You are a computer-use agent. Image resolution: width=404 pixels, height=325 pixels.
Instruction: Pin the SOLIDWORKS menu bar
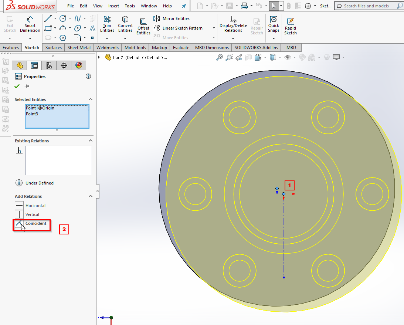coord(184,6)
